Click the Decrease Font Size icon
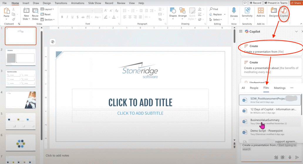Screen dimensions: 303x164 [x=111, y=11]
